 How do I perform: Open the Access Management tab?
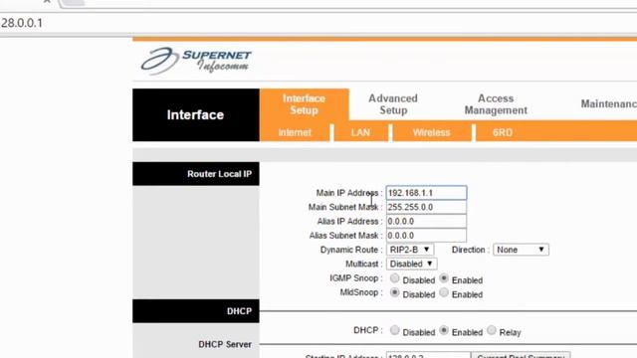click(x=496, y=104)
